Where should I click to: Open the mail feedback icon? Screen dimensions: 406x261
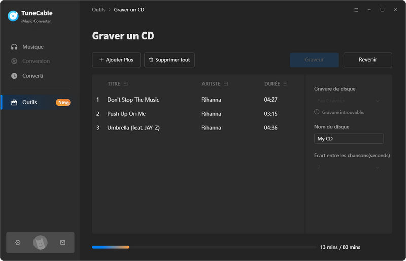63,243
